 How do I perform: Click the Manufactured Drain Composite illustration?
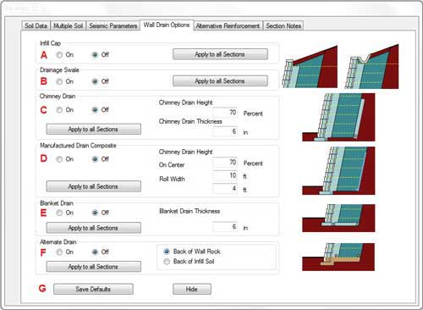point(338,170)
